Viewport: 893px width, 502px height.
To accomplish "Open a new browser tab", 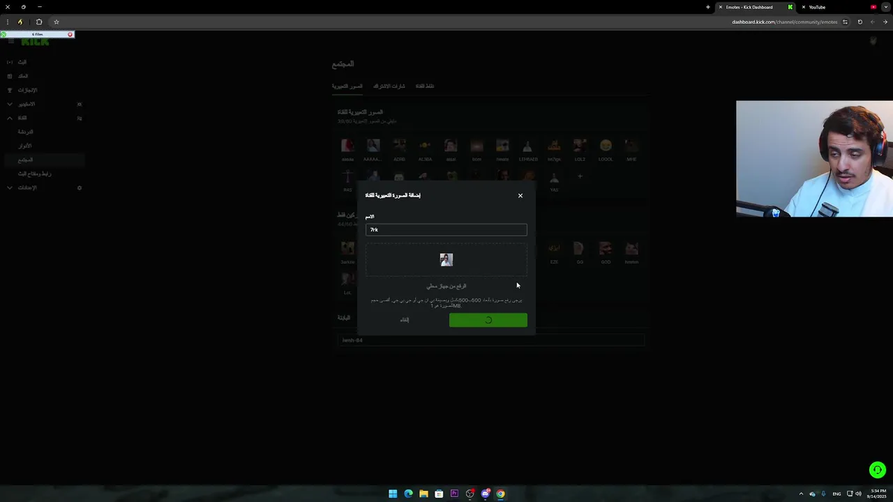I will click(707, 7).
